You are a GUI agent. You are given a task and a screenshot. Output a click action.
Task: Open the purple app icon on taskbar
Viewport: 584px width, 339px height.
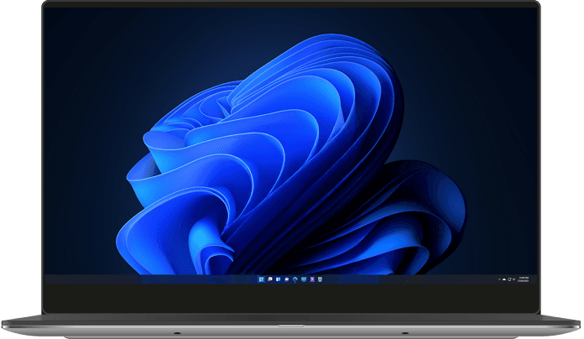[x=312, y=279]
